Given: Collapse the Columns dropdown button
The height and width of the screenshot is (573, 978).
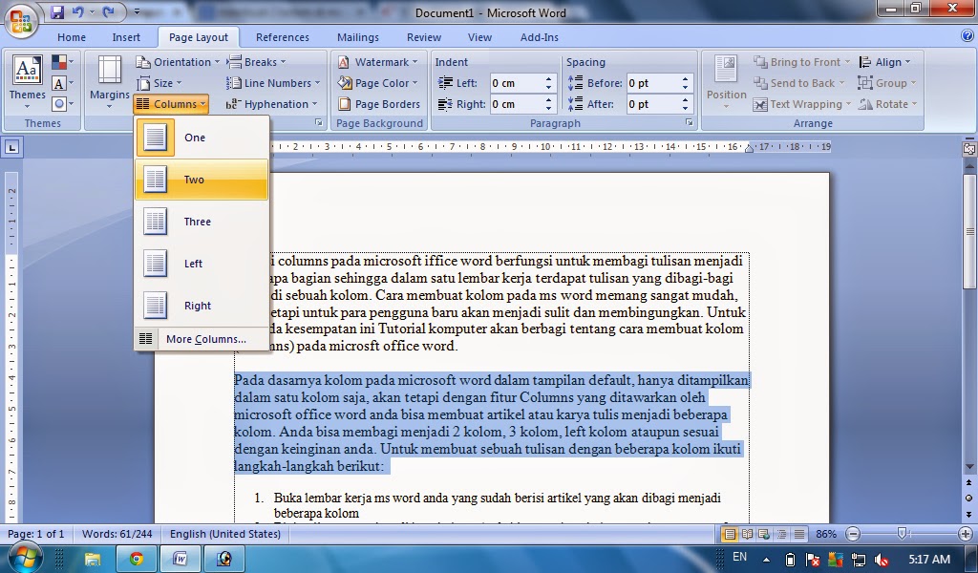Looking at the screenshot, I should [x=171, y=104].
